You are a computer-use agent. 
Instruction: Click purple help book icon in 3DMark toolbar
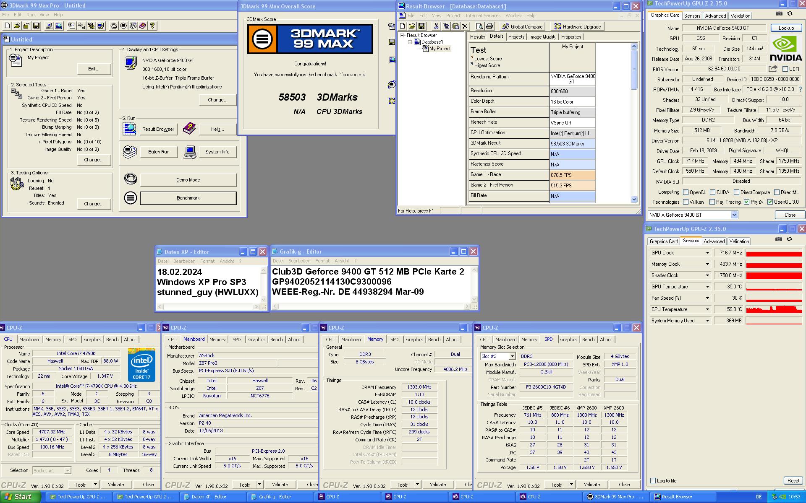(143, 26)
